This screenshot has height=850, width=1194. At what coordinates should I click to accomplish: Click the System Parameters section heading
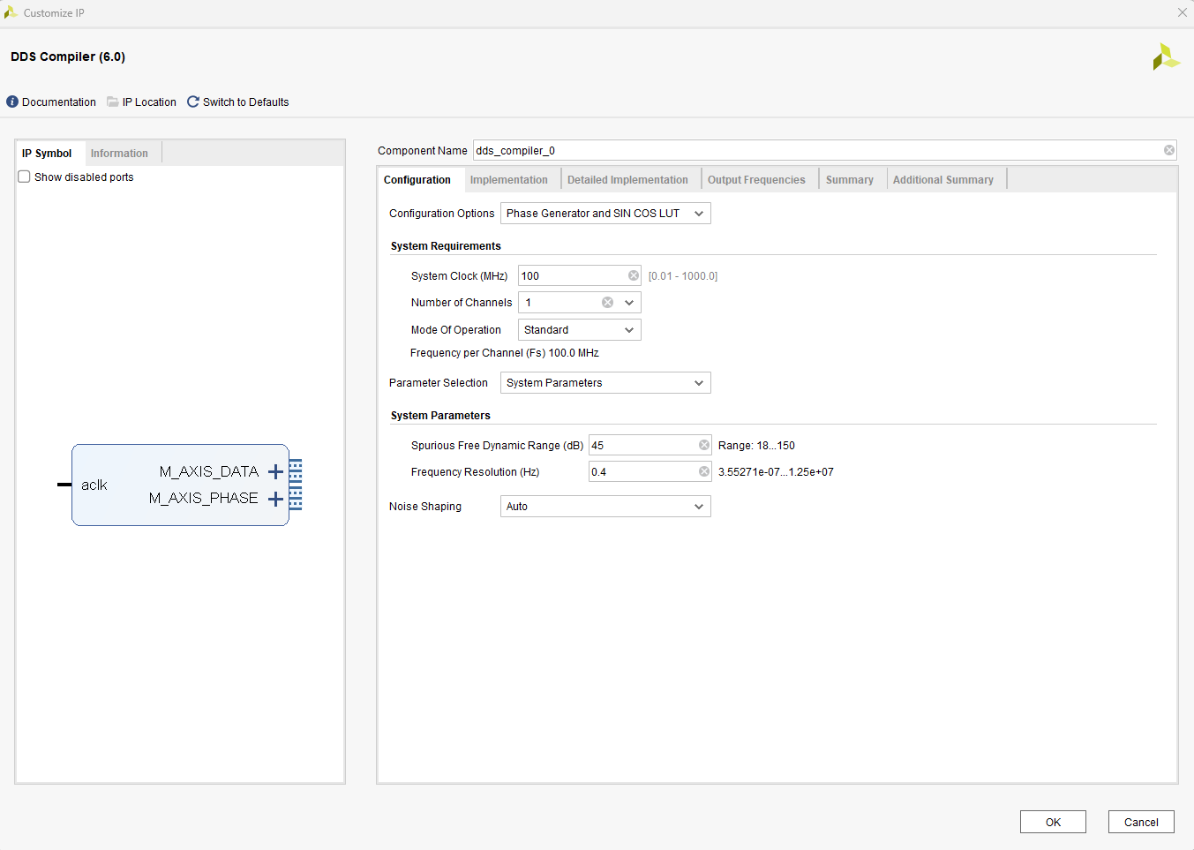point(440,415)
